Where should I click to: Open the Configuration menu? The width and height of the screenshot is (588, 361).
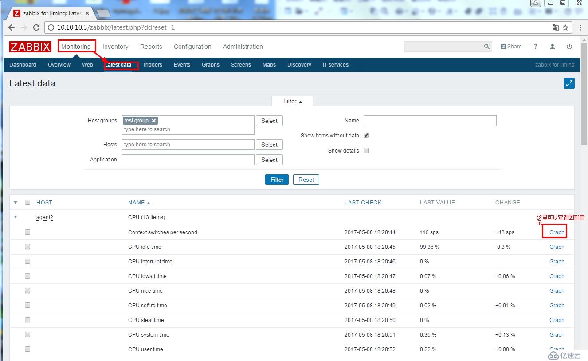pyautogui.click(x=192, y=47)
